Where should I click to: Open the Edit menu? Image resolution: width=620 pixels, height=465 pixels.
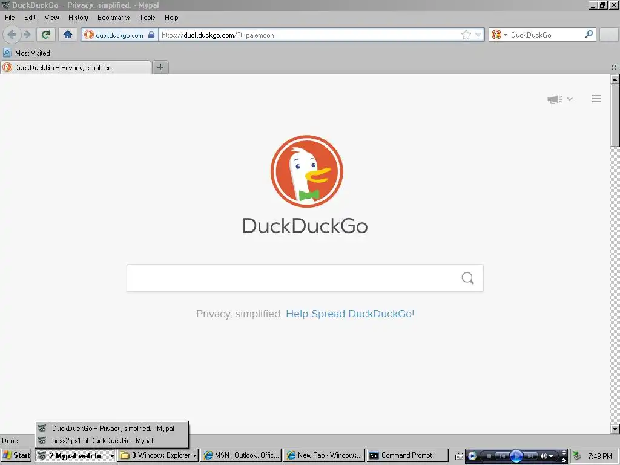click(30, 18)
